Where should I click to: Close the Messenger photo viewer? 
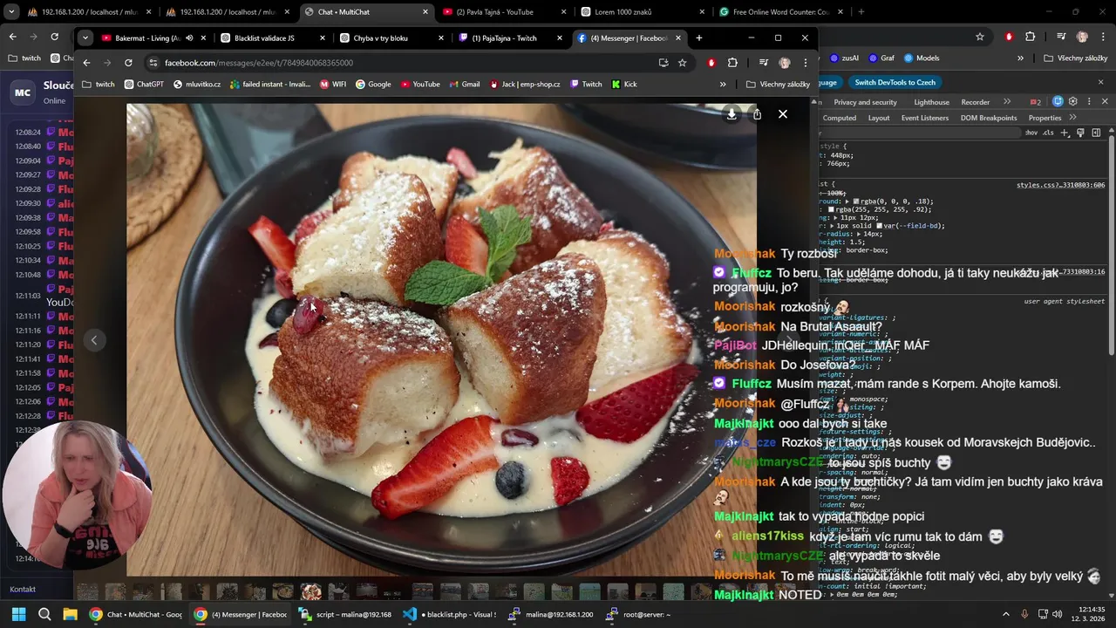783,114
